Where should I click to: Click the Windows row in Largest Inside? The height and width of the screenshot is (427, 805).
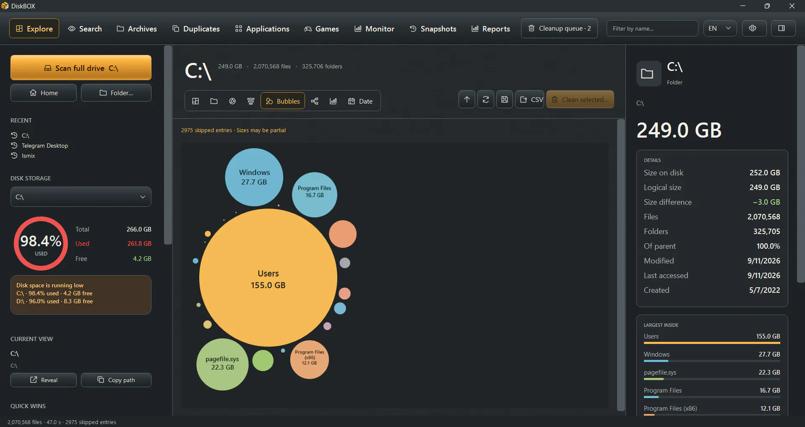pyautogui.click(x=712, y=356)
